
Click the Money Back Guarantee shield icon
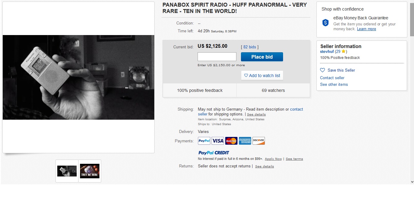[x=326, y=23]
